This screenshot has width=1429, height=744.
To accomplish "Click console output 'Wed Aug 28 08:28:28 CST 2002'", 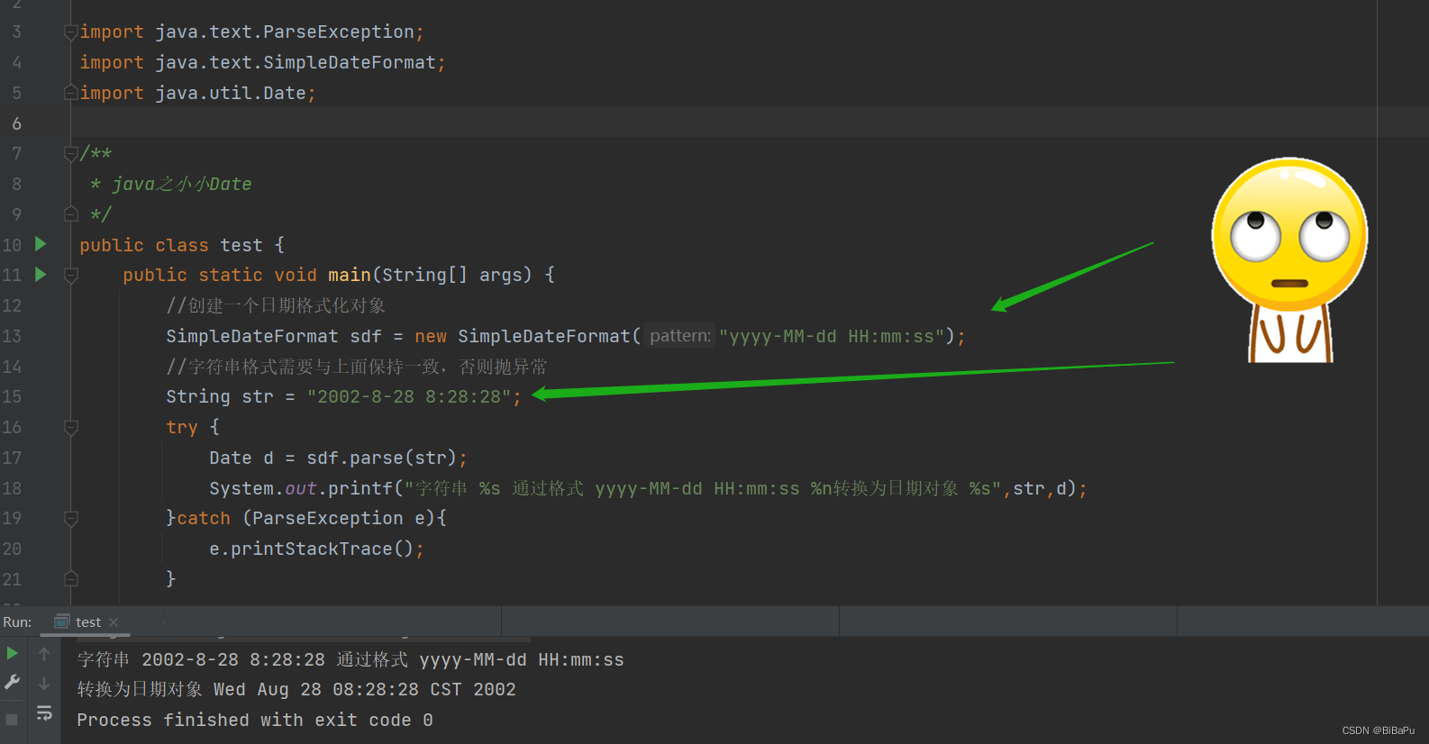I will point(365,689).
